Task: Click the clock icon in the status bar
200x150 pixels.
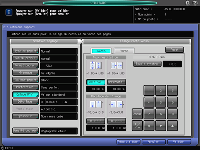Action: 2,148
